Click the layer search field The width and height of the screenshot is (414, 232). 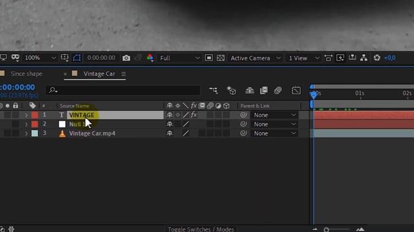tap(123, 90)
